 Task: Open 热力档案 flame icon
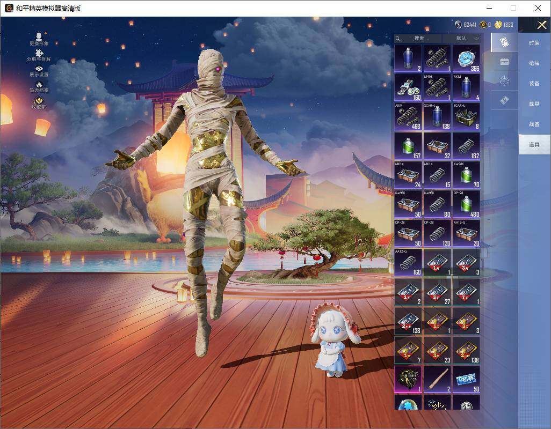[39, 87]
